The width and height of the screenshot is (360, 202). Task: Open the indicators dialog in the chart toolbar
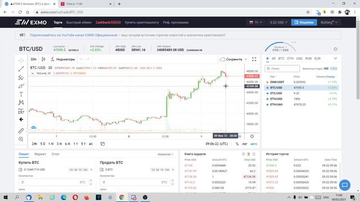[63, 59]
